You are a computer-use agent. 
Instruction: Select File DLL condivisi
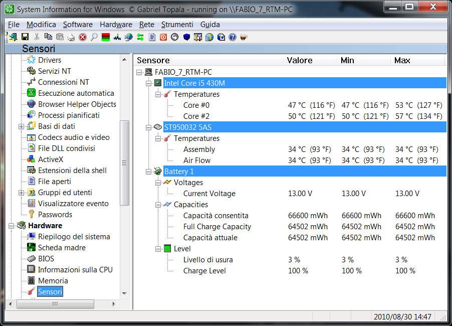point(67,148)
